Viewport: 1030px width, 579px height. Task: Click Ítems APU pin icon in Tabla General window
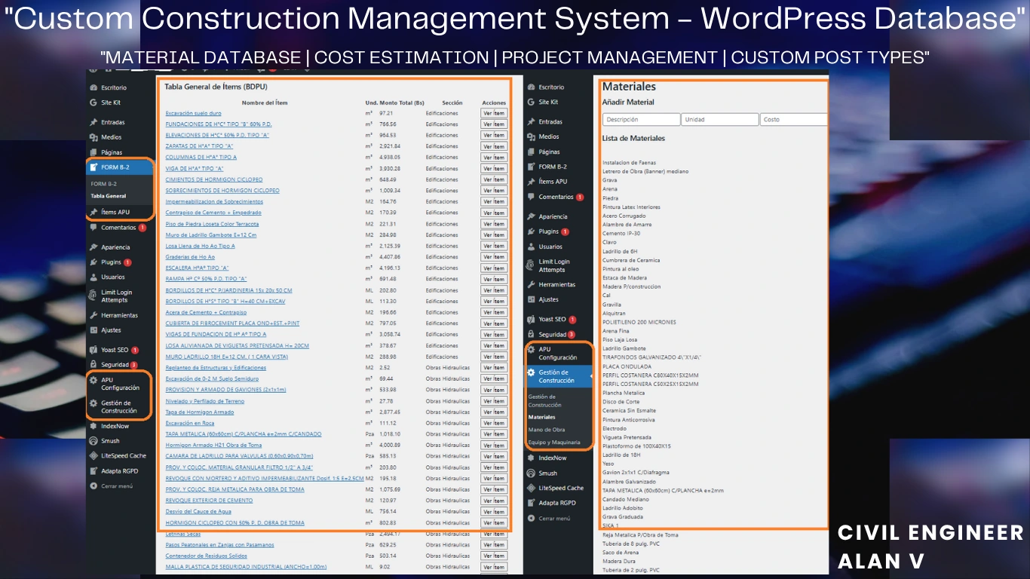(93, 213)
